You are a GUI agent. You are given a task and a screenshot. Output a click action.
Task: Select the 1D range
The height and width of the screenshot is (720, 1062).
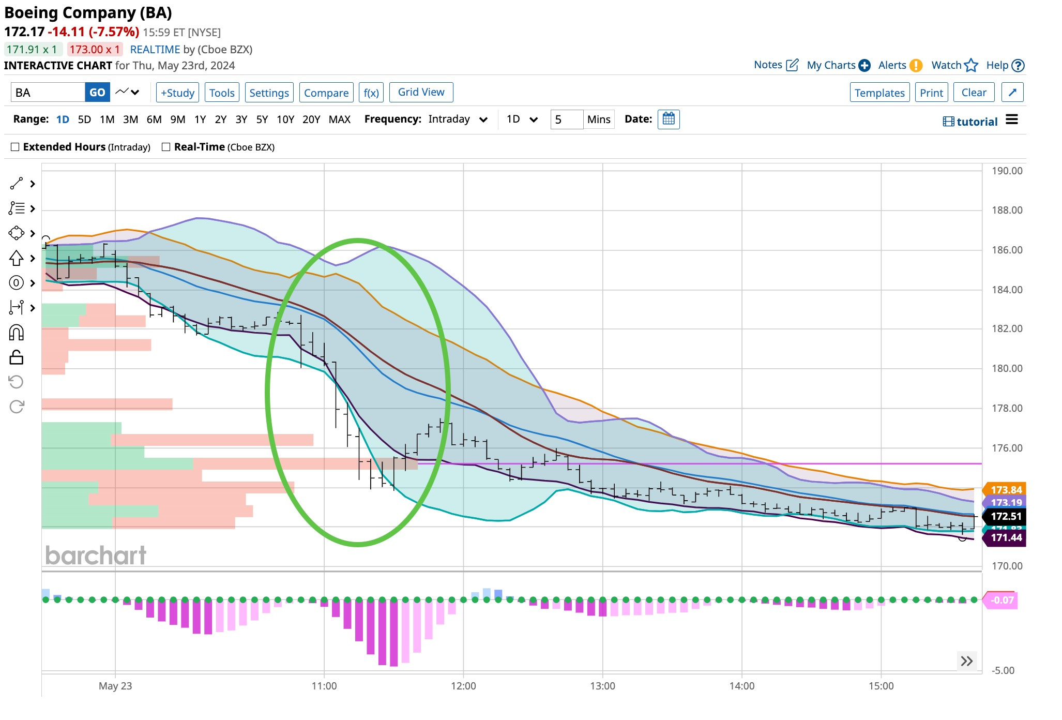click(x=63, y=119)
